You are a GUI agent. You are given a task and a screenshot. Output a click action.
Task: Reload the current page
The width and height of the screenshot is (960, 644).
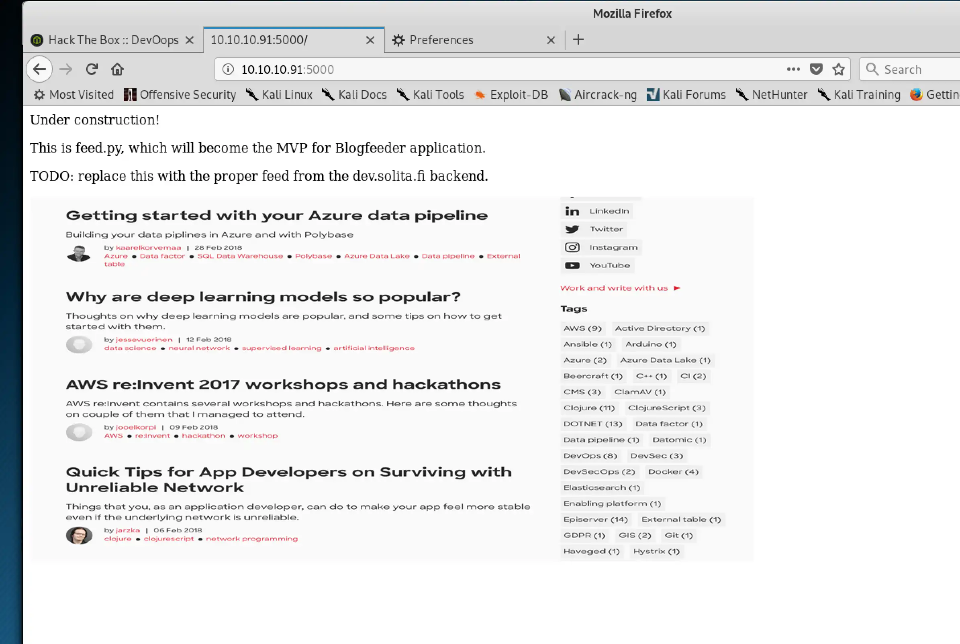tap(92, 69)
